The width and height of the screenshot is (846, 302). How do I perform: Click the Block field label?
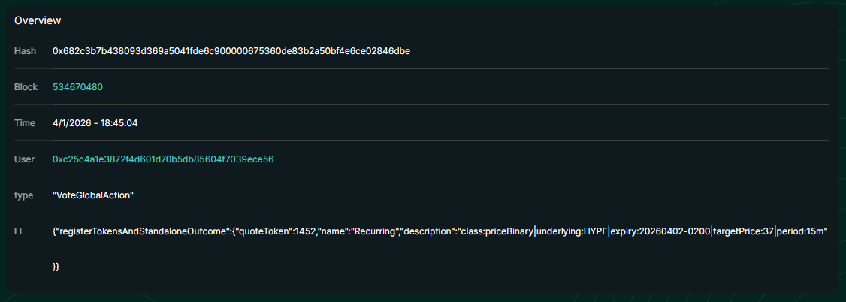tap(26, 87)
